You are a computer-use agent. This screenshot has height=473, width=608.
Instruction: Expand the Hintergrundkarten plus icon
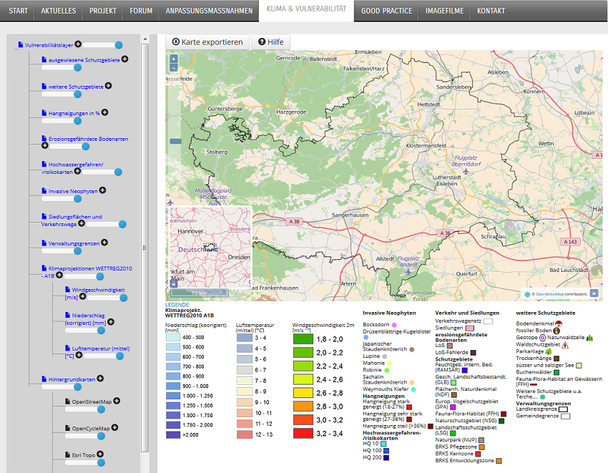pyautogui.click(x=100, y=379)
